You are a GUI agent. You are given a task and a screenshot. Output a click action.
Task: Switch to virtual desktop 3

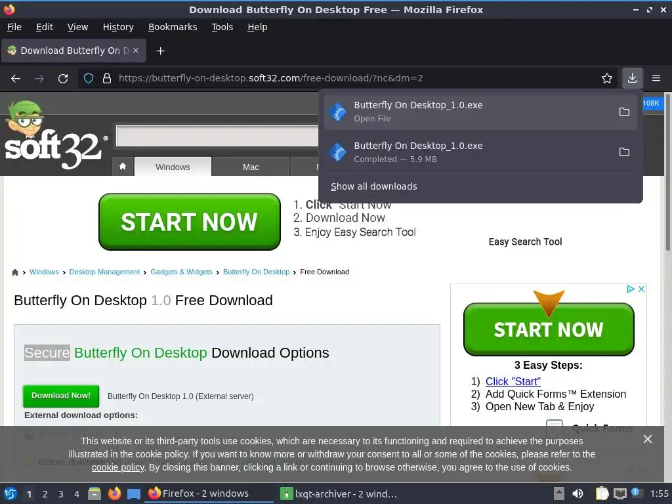pos(61,494)
